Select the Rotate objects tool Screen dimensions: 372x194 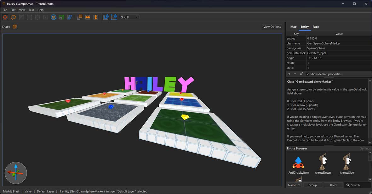coord(54,17)
